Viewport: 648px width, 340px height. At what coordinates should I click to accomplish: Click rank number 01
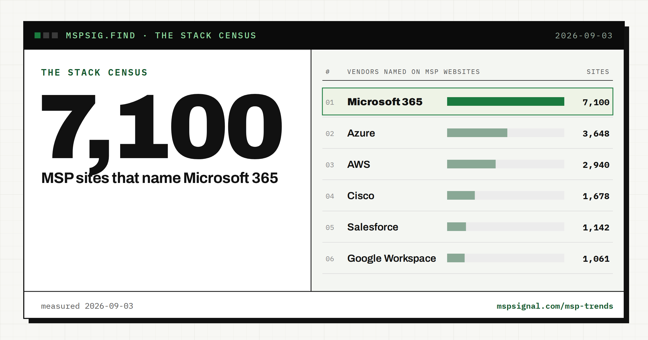pyautogui.click(x=330, y=103)
